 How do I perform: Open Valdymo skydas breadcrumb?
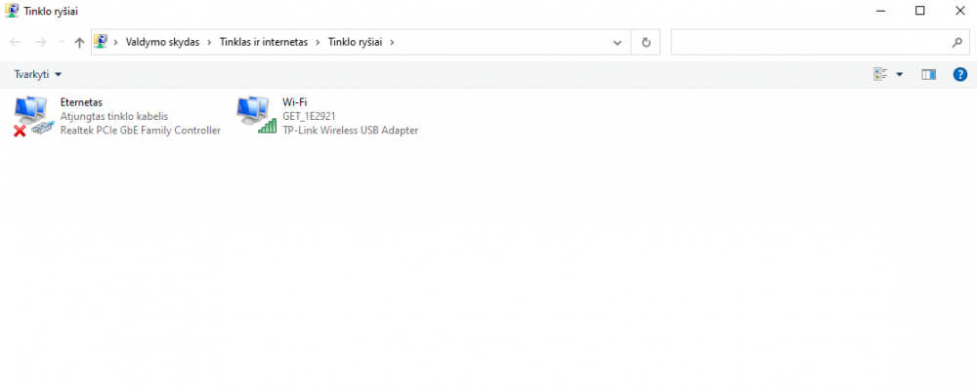click(162, 42)
